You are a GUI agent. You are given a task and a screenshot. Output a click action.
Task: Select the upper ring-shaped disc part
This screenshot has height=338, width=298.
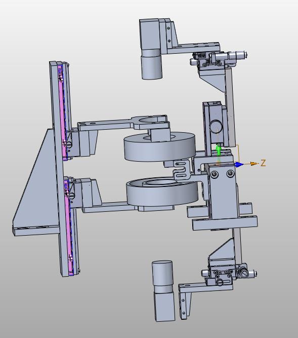pos(160,146)
